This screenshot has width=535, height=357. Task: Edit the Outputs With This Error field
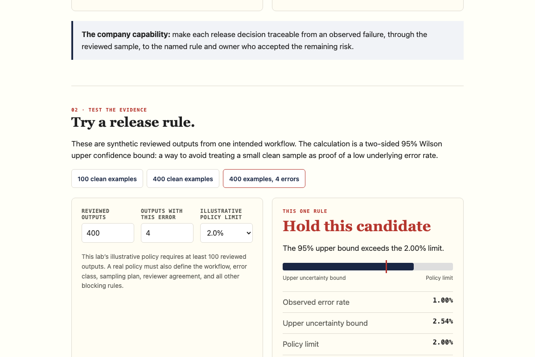click(167, 233)
